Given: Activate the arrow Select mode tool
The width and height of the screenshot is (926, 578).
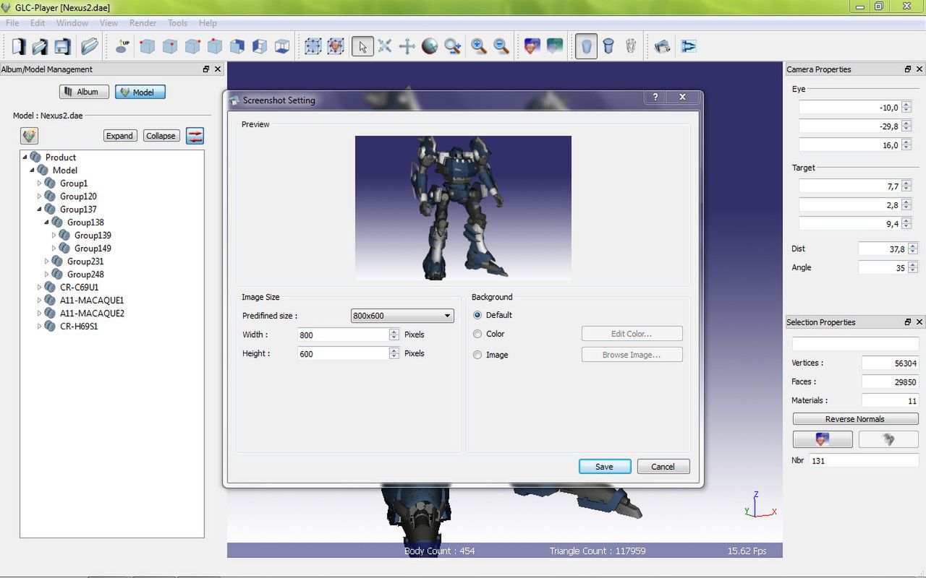Looking at the screenshot, I should point(362,47).
